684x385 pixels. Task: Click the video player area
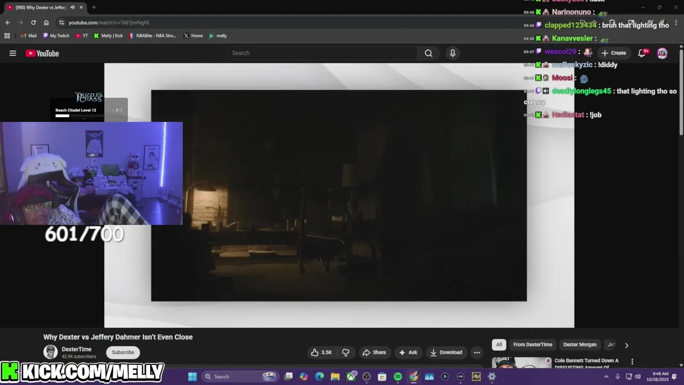(x=339, y=195)
